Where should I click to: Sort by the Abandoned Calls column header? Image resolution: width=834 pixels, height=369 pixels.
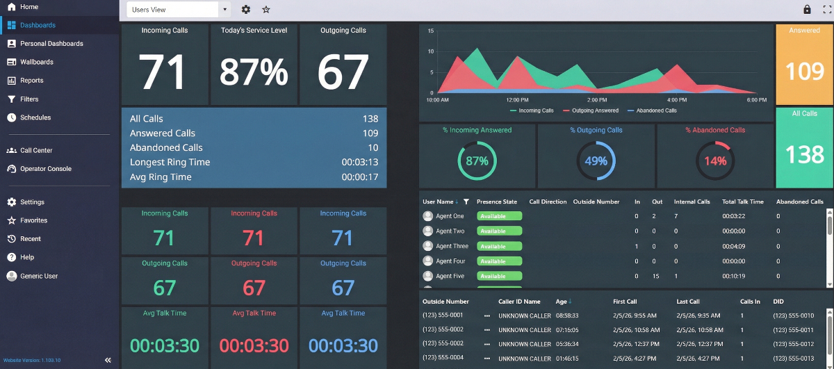[x=800, y=202]
